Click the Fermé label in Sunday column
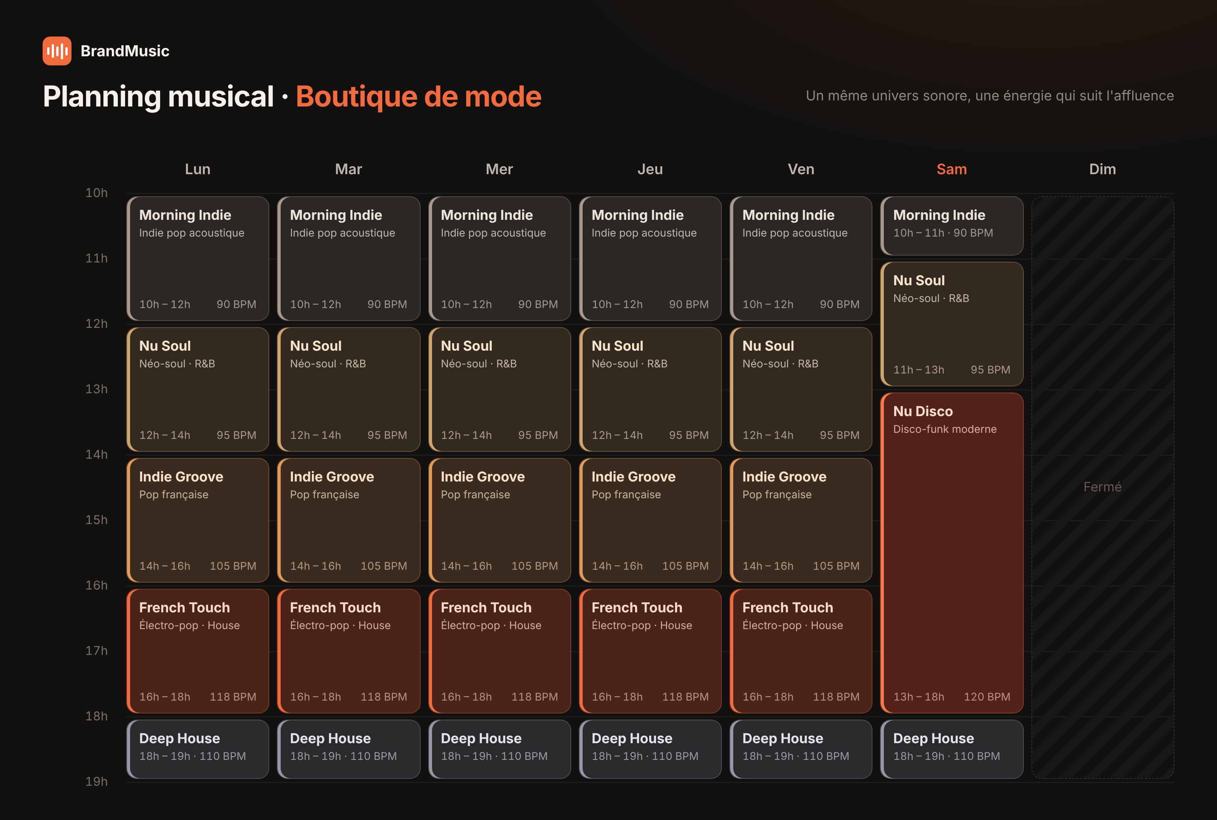The height and width of the screenshot is (820, 1217). tap(1103, 487)
